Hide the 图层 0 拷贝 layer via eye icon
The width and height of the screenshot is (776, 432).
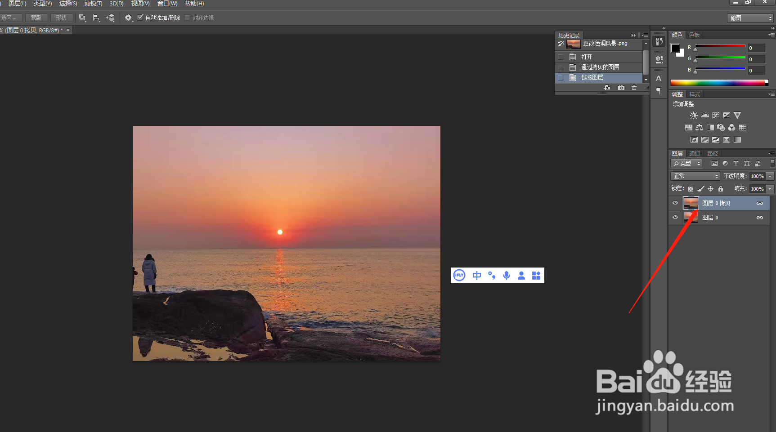point(675,203)
